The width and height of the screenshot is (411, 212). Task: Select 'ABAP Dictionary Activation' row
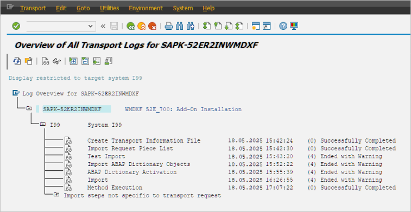click(x=132, y=172)
